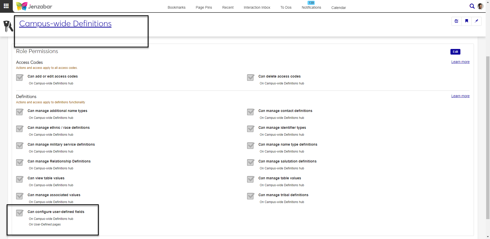Toggle 'Can manage military service definitions' checkbox
This screenshot has width=490, height=239.
pyautogui.click(x=20, y=146)
